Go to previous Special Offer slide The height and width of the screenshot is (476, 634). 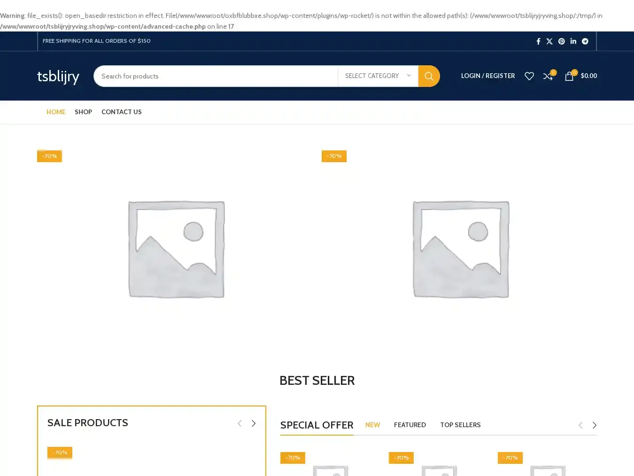coord(580,425)
